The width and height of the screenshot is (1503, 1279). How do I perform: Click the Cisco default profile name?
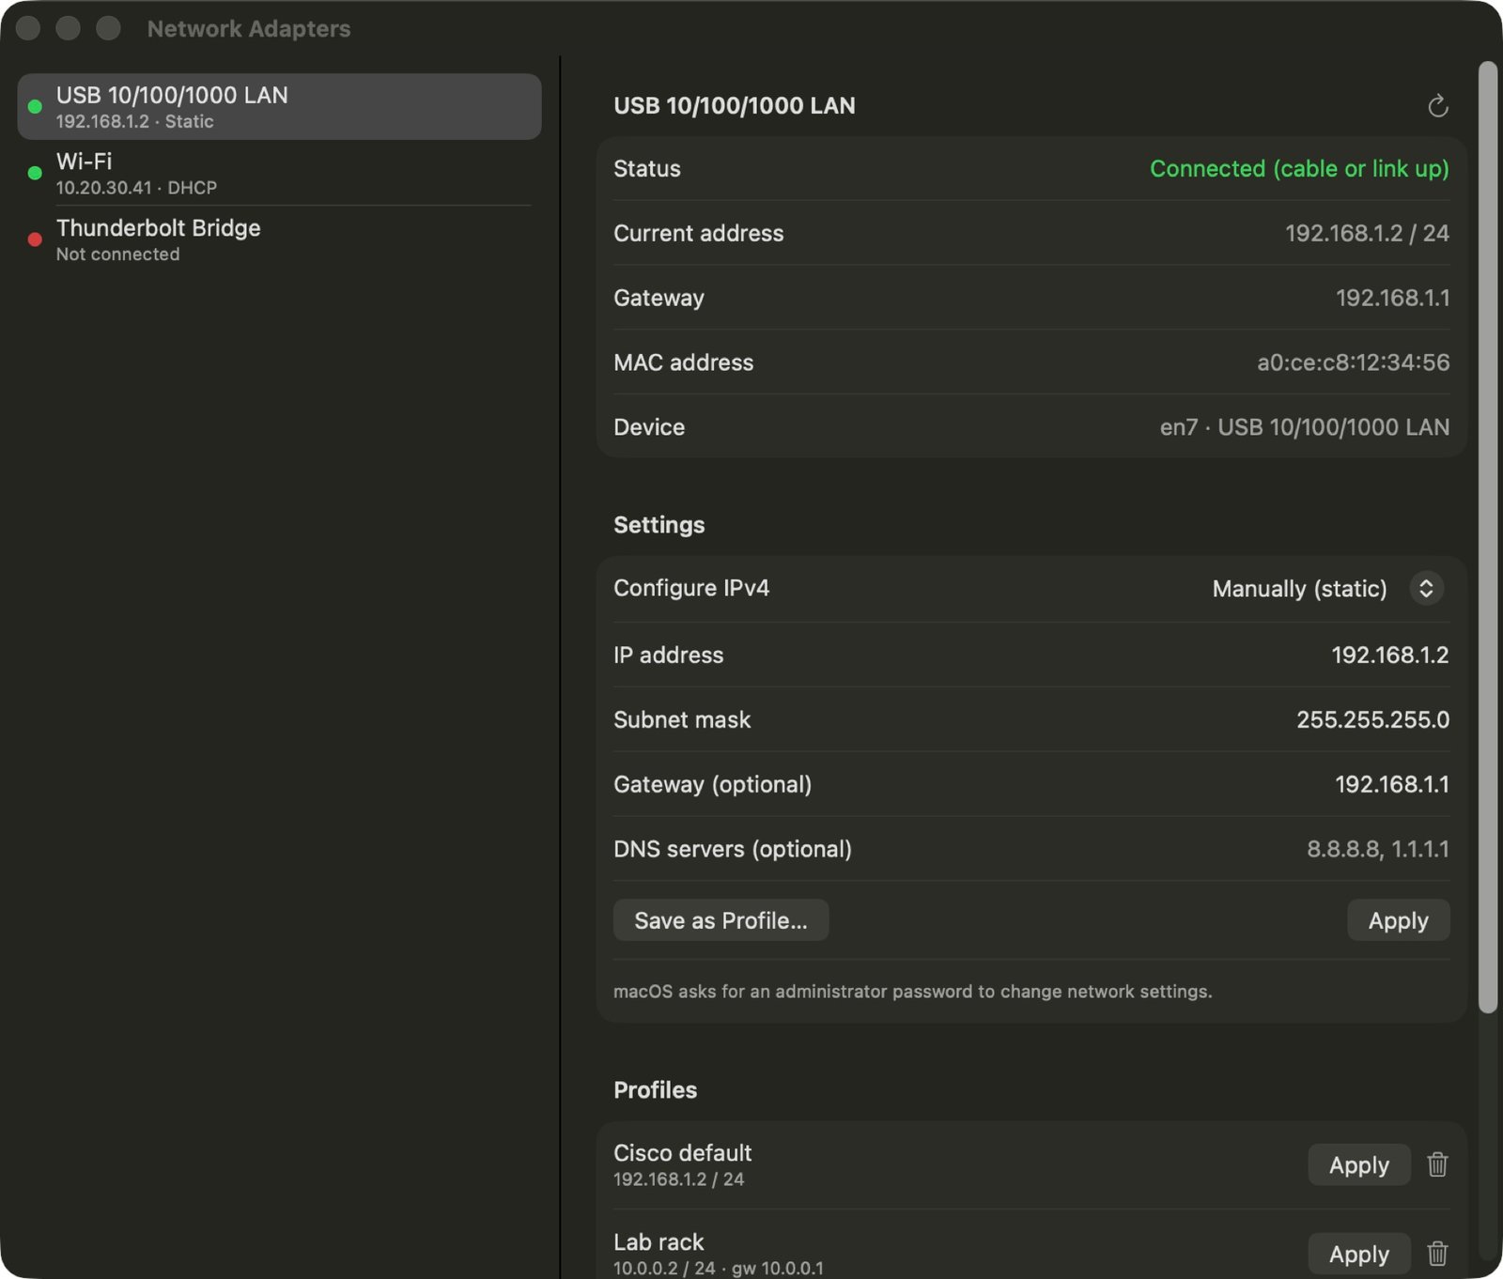pos(682,1153)
